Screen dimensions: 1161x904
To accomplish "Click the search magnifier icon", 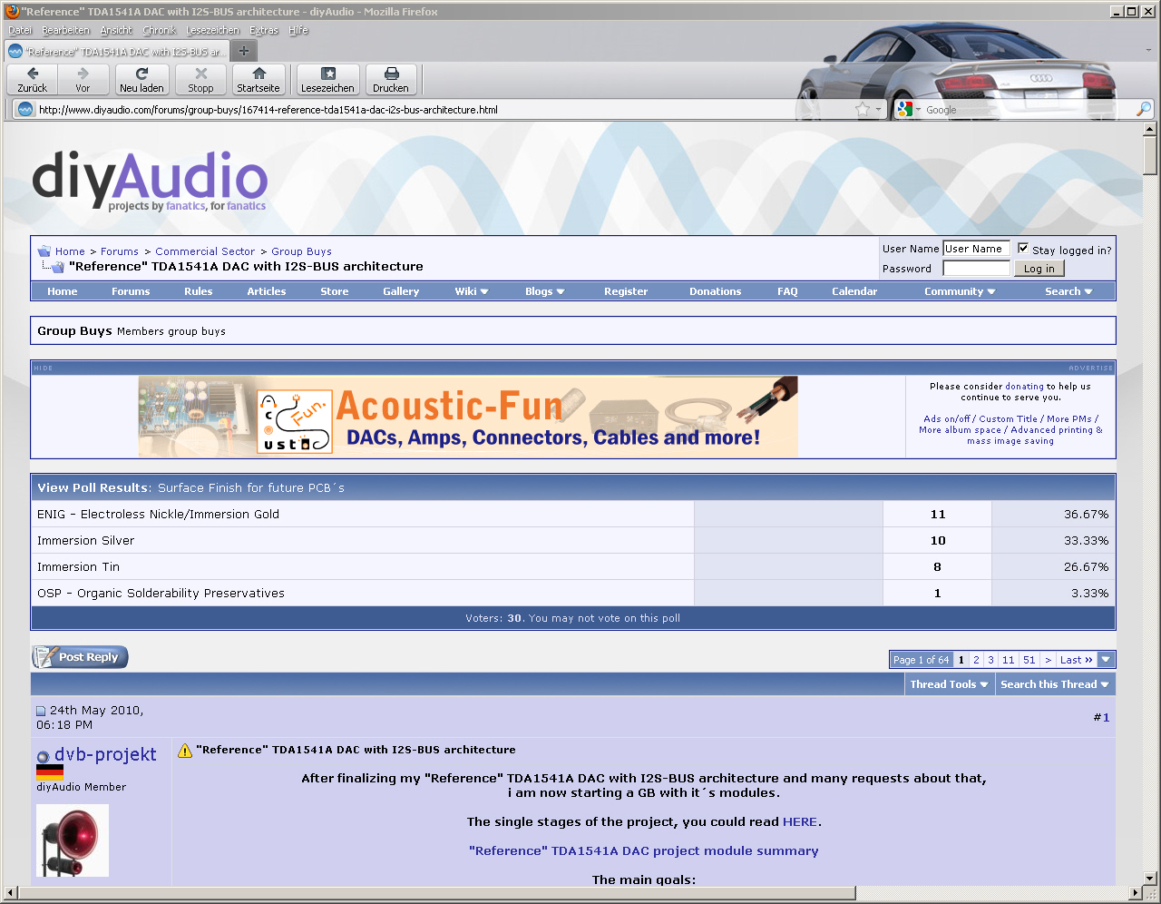I will 1144,109.
